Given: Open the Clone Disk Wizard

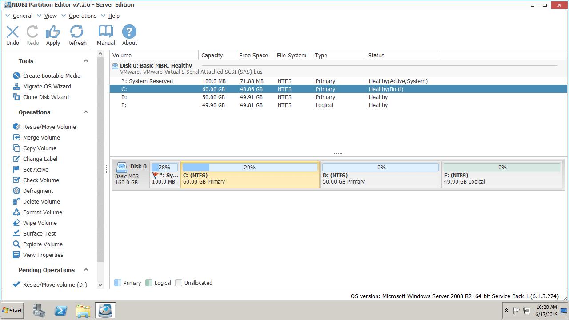Looking at the screenshot, I should [46, 97].
